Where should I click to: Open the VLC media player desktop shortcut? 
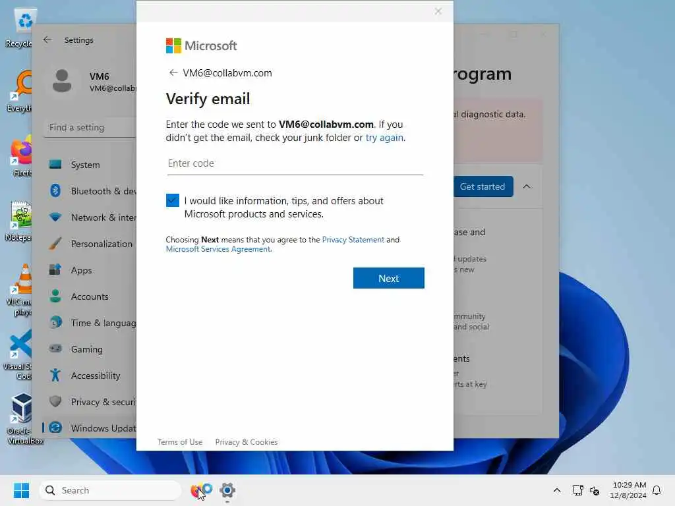20,290
